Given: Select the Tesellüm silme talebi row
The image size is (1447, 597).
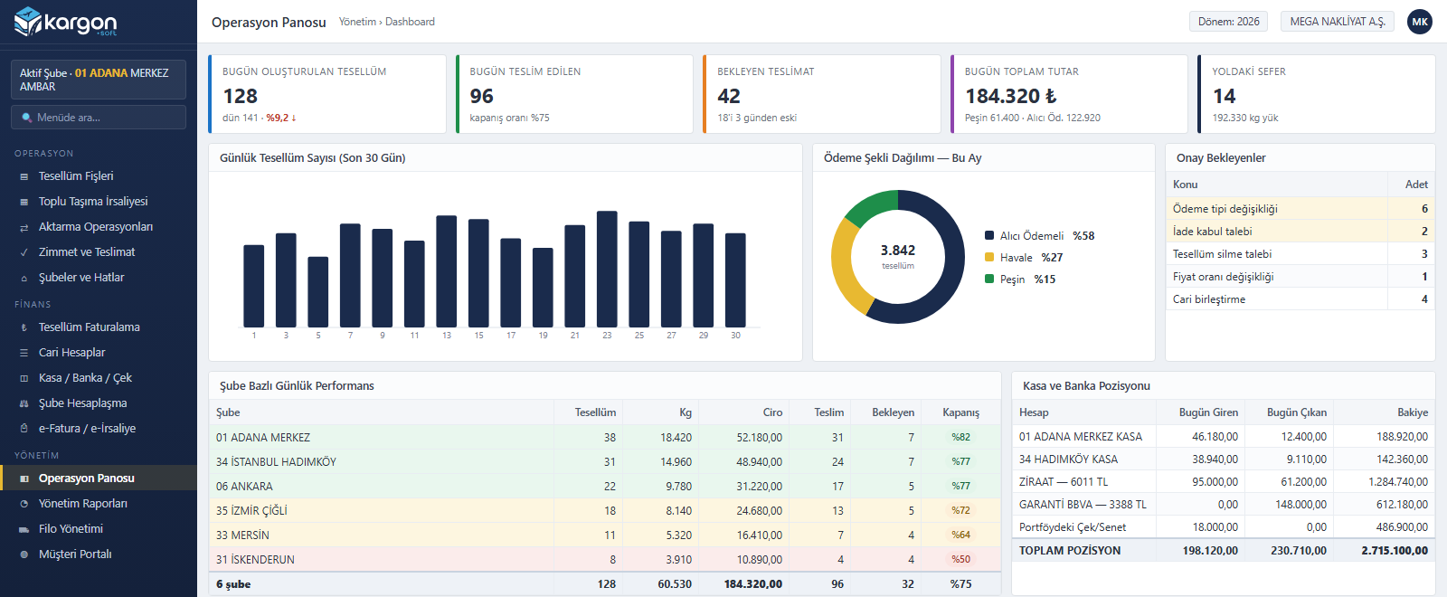Looking at the screenshot, I should tap(1300, 254).
